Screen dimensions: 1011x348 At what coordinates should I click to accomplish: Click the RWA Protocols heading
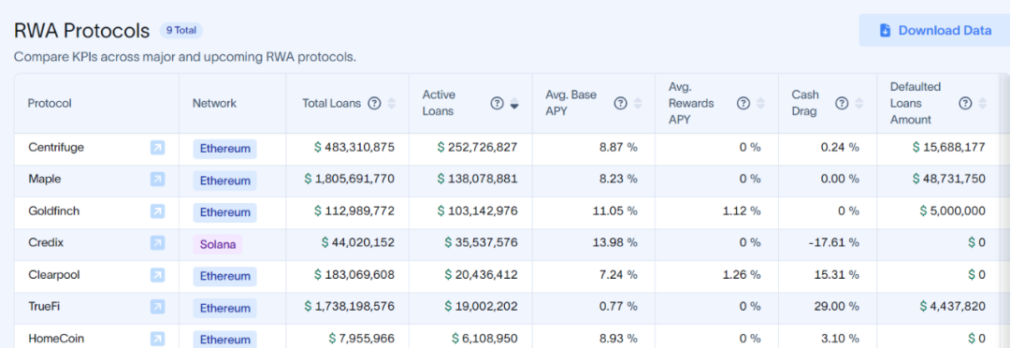[82, 30]
